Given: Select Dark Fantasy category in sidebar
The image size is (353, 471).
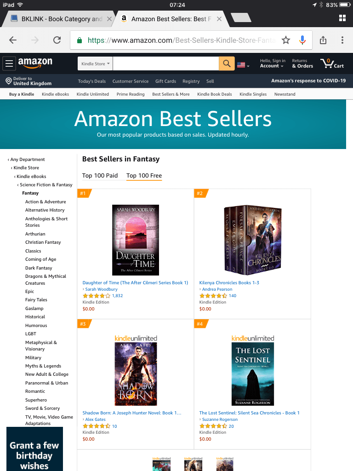Looking at the screenshot, I should pyautogui.click(x=39, y=268).
